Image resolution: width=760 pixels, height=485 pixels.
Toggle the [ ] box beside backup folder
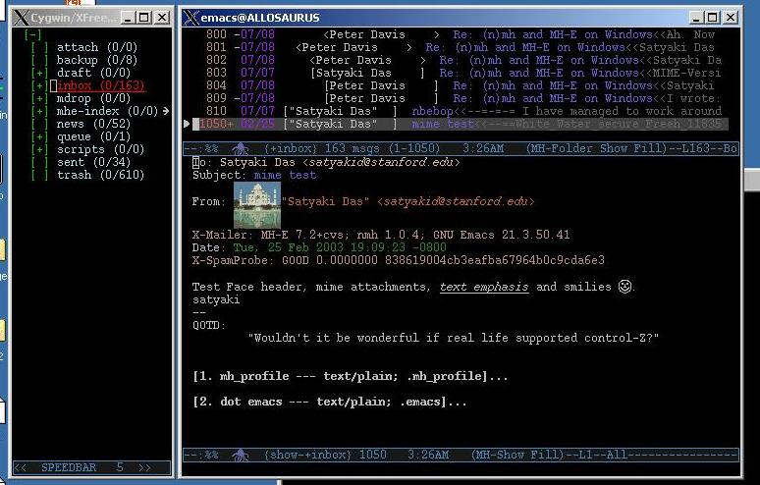[x=39, y=60]
